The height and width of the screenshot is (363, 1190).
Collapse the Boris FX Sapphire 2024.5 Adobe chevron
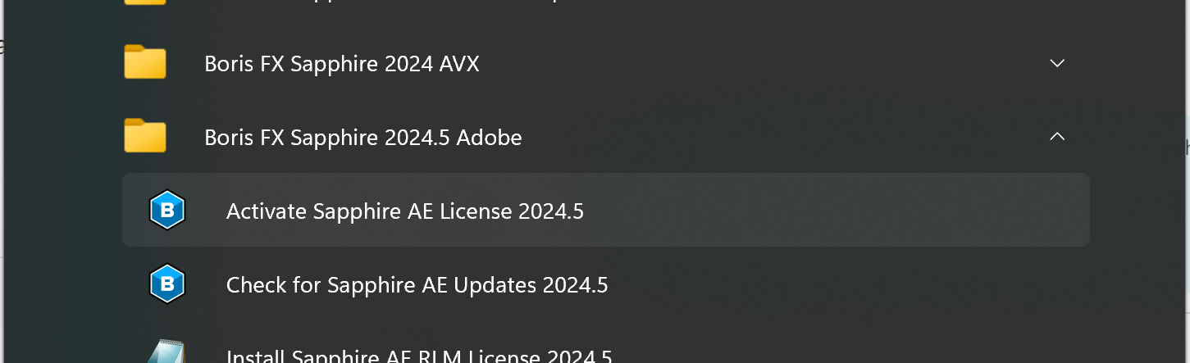[x=1057, y=137]
